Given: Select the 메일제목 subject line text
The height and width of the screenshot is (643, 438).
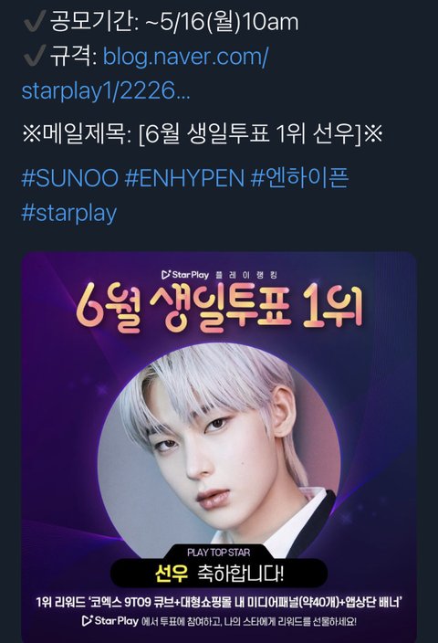Looking at the screenshot, I should click(203, 134).
